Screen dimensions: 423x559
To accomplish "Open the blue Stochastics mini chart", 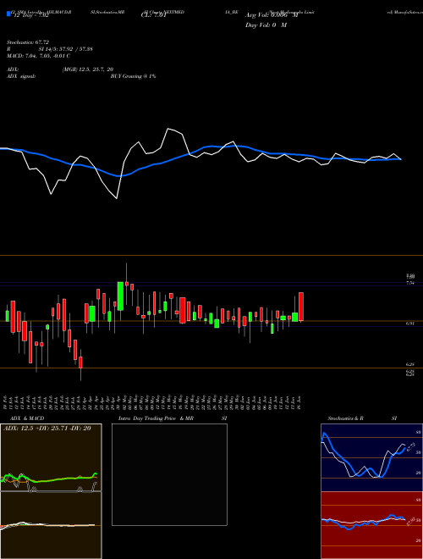I will point(371,457).
